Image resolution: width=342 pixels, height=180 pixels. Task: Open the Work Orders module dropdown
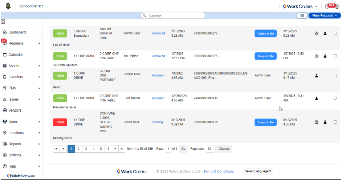(x=300, y=6)
